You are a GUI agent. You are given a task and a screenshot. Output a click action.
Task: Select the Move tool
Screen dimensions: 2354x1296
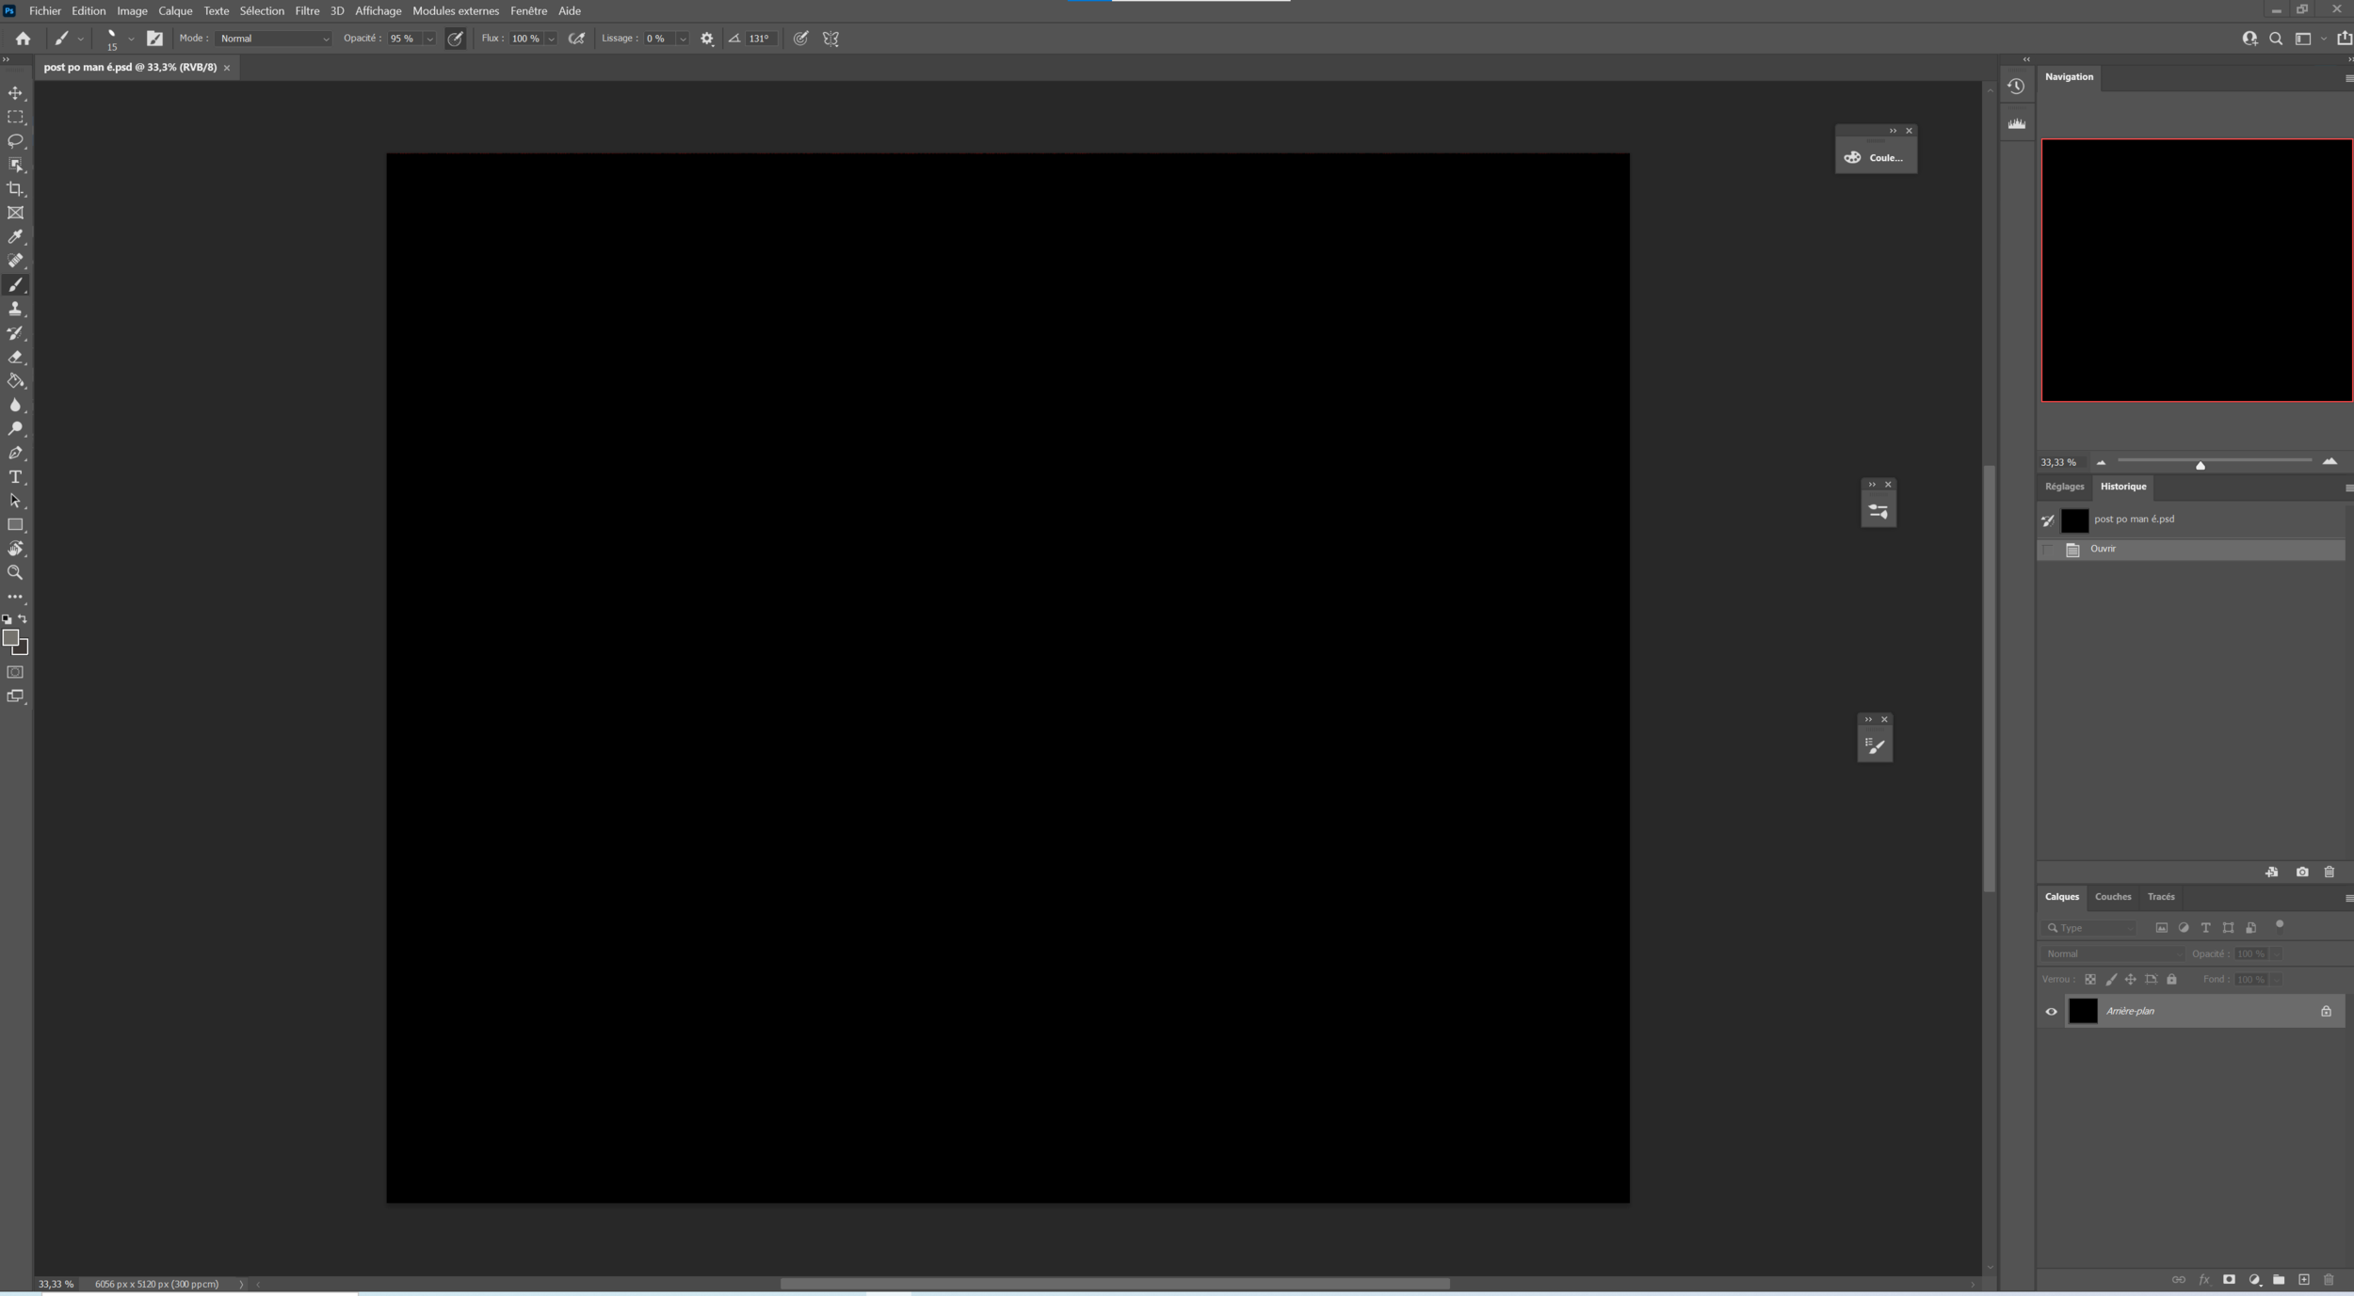(15, 93)
